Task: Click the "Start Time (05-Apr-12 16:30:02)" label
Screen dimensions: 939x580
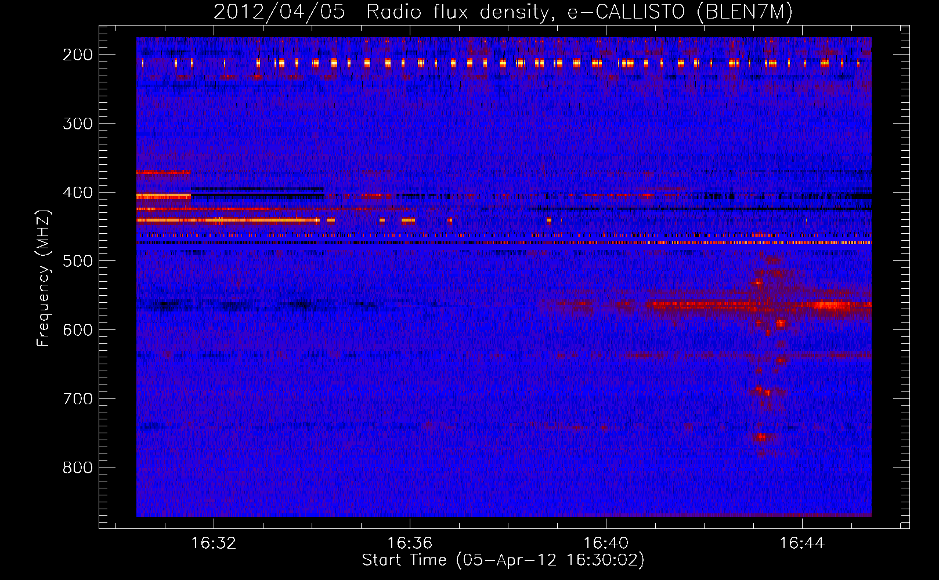Action: (x=503, y=560)
